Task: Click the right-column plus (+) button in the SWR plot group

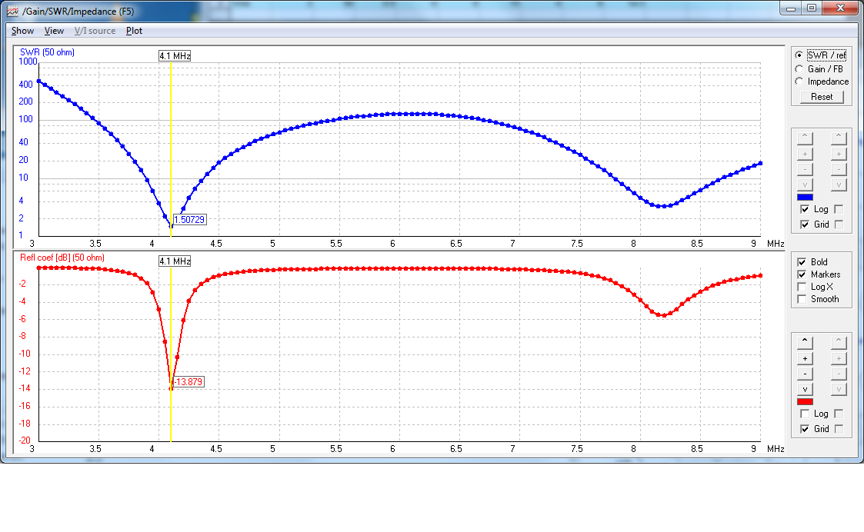Action: tap(839, 154)
